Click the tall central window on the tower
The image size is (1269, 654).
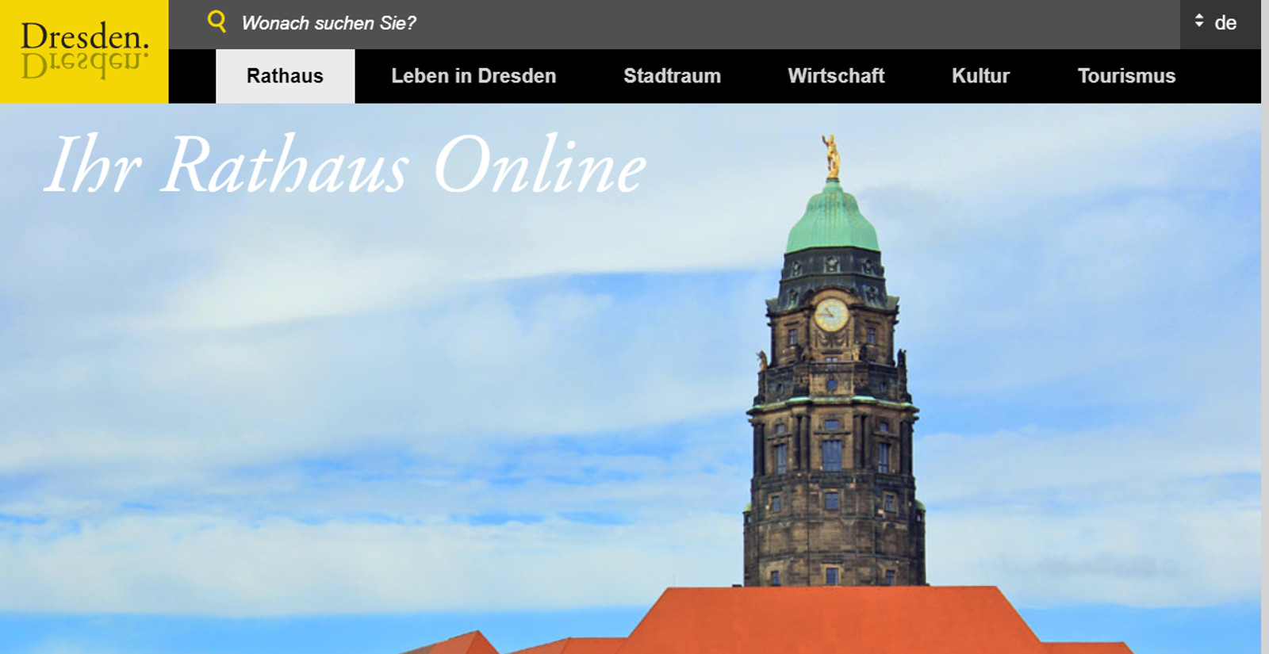click(831, 454)
